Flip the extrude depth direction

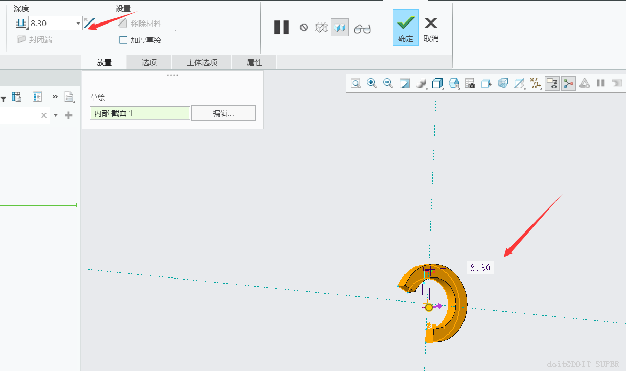pyautogui.click(x=89, y=23)
